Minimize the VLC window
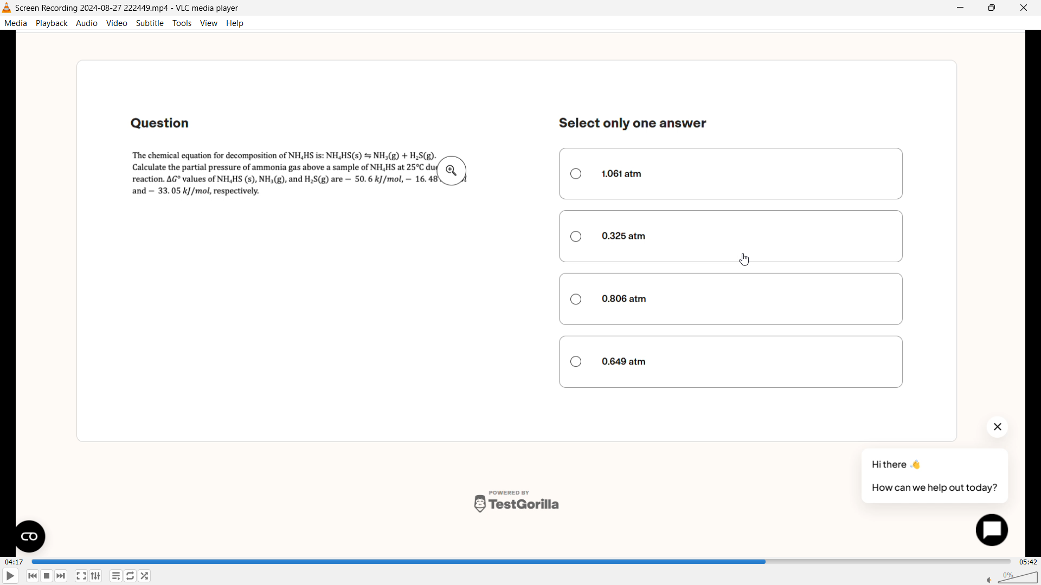 coord(961,8)
